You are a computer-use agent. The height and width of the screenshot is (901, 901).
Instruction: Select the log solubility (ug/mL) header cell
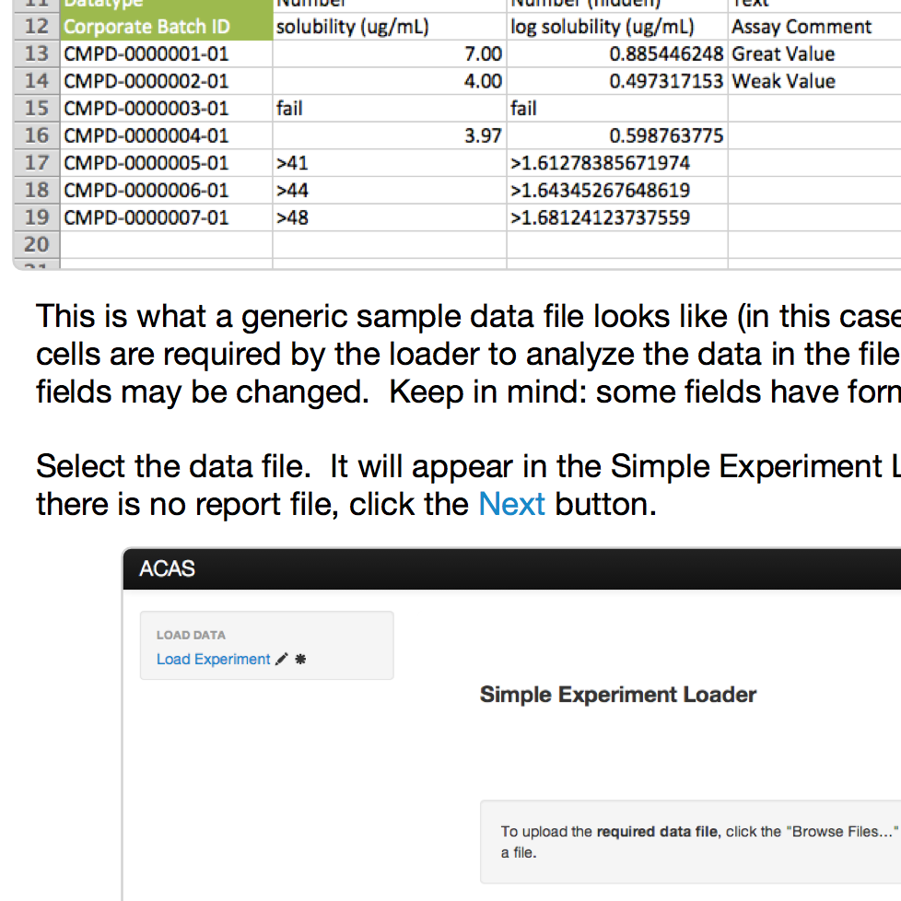pos(617,27)
